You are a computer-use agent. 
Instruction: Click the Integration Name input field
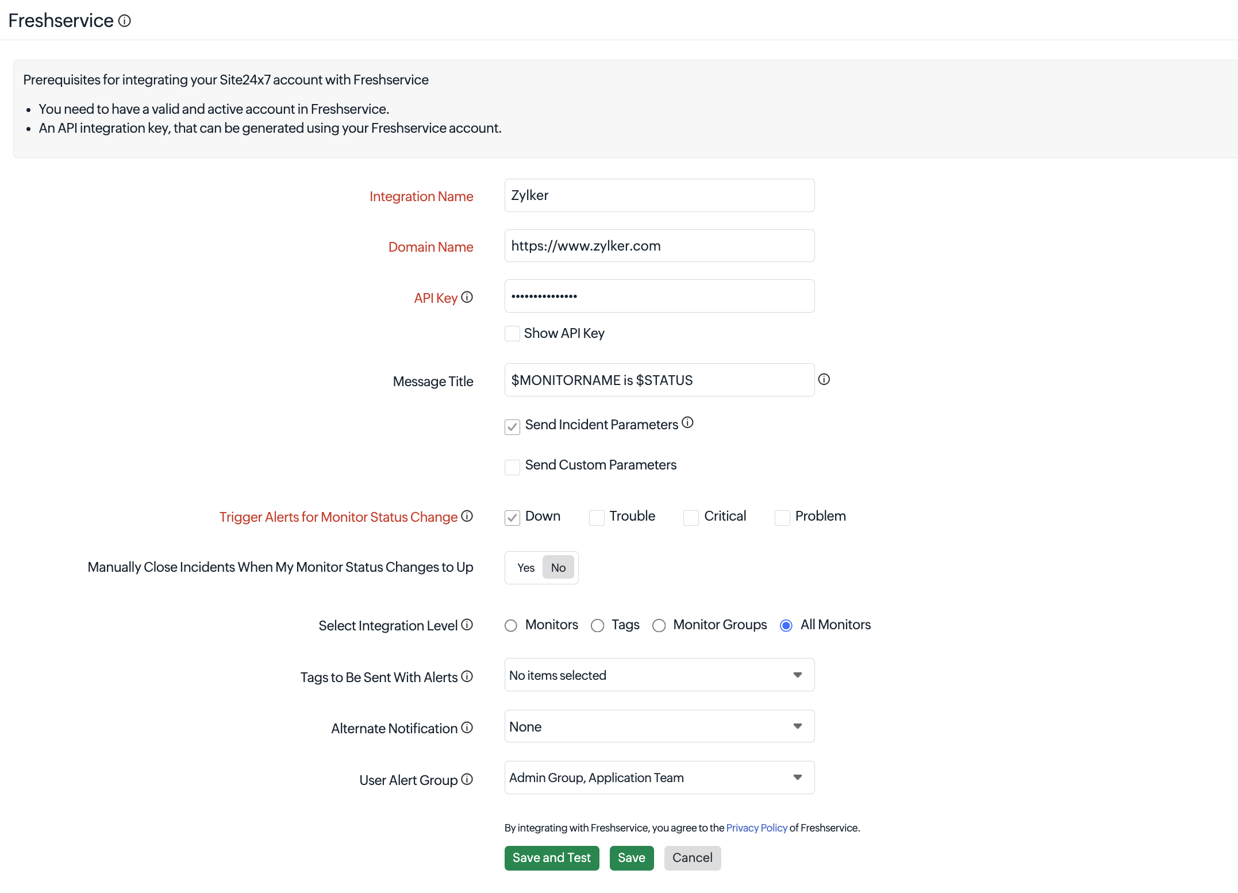click(659, 195)
